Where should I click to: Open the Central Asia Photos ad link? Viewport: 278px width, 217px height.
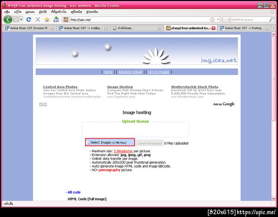(x=60, y=87)
